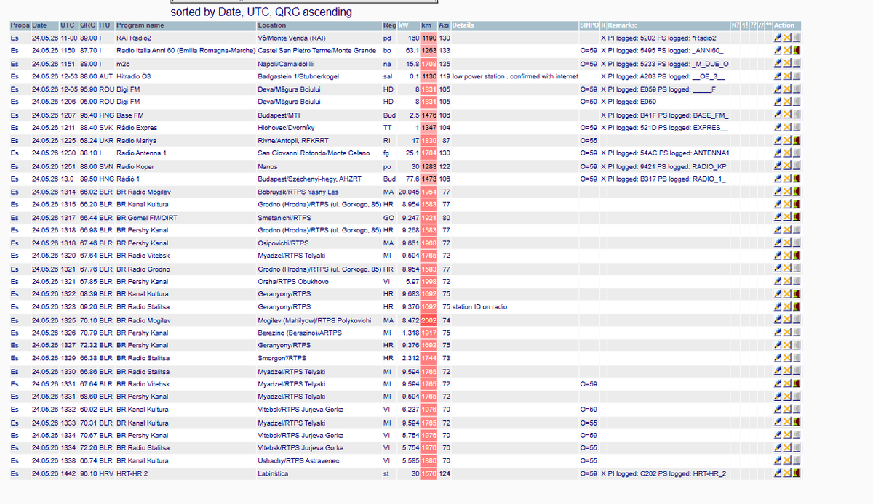The width and height of the screenshot is (873, 504).
Task: Click the QRG column header
Action: point(88,25)
